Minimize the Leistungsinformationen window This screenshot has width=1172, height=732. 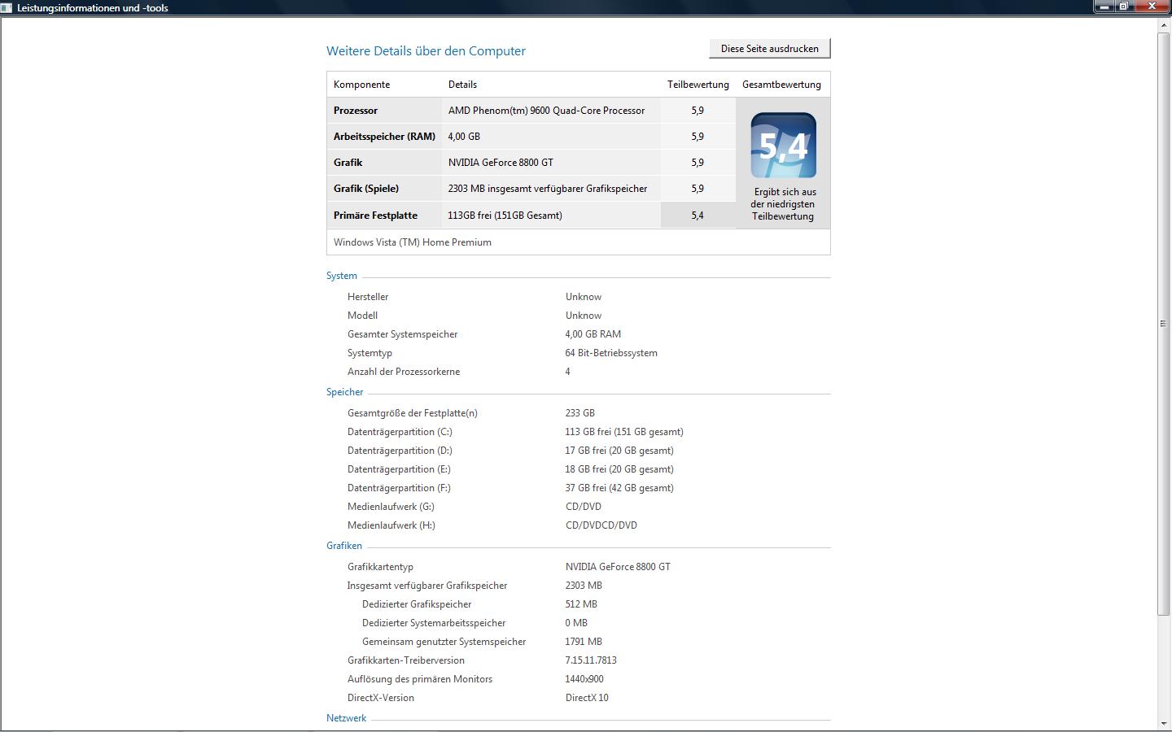(x=1104, y=6)
